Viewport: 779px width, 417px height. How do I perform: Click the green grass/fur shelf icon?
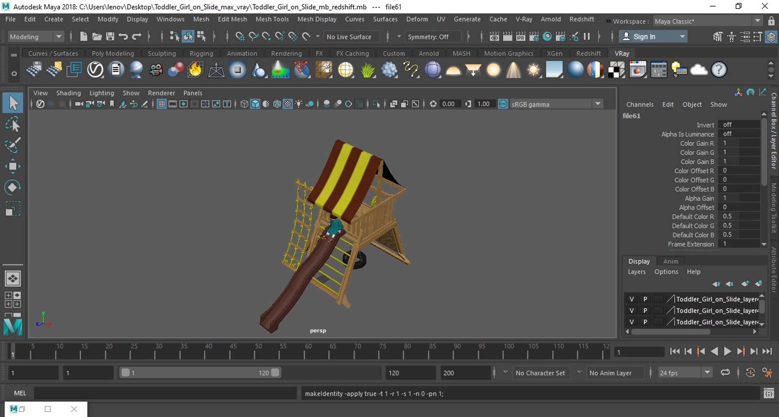point(368,70)
